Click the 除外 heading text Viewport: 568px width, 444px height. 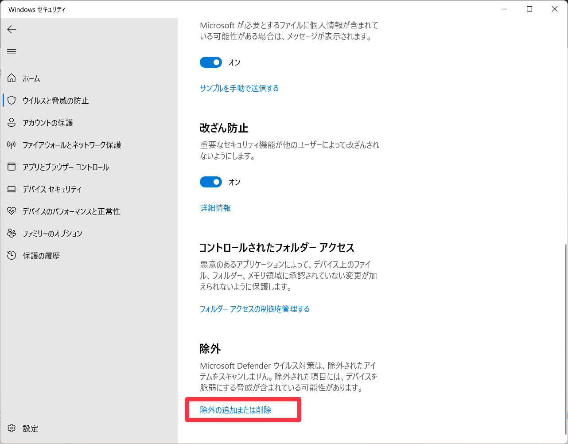[x=210, y=349]
